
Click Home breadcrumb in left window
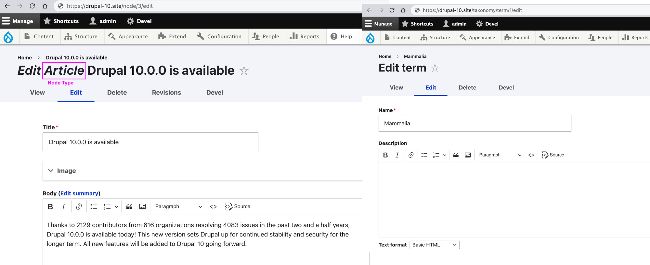coord(25,57)
